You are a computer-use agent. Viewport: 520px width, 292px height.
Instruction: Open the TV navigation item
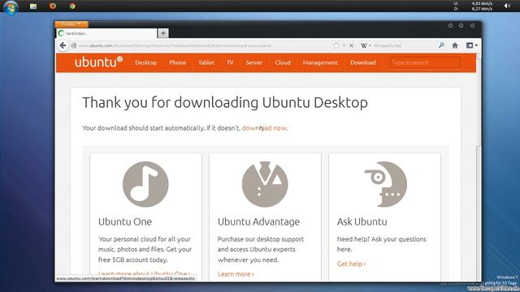(230, 62)
